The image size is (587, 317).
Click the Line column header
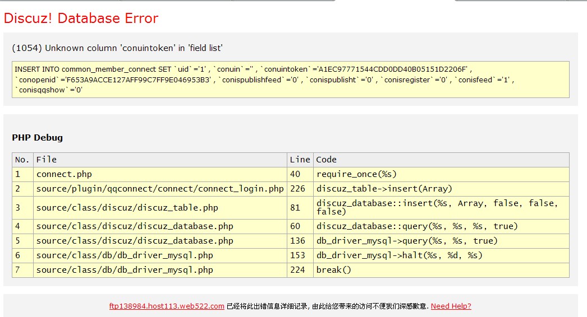point(300,160)
